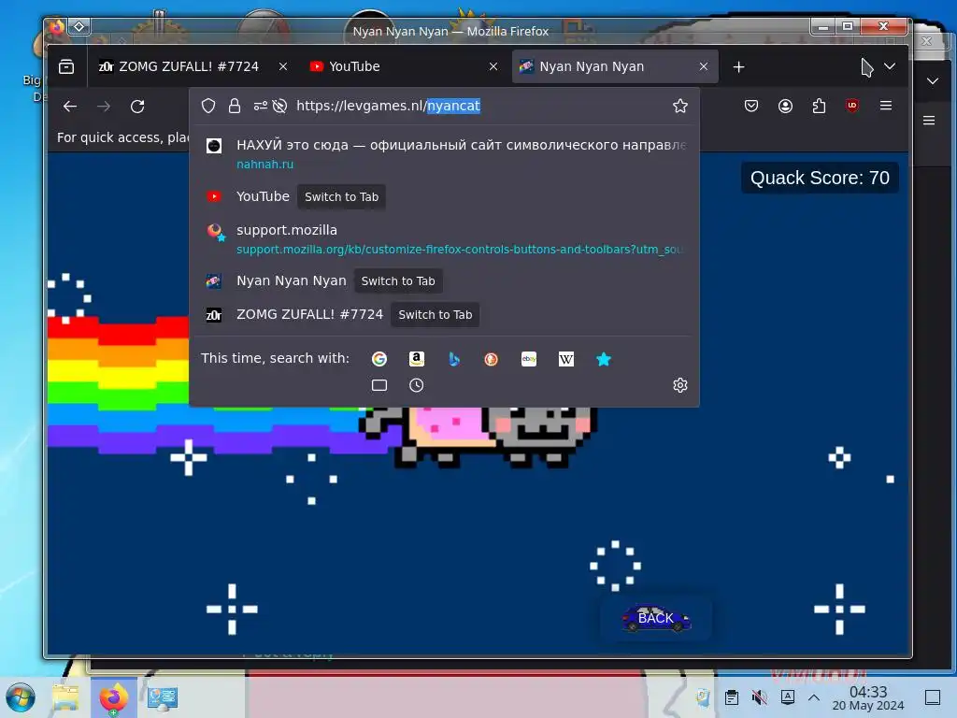Show site security padlock info
The height and width of the screenshot is (718, 957).
(x=235, y=107)
